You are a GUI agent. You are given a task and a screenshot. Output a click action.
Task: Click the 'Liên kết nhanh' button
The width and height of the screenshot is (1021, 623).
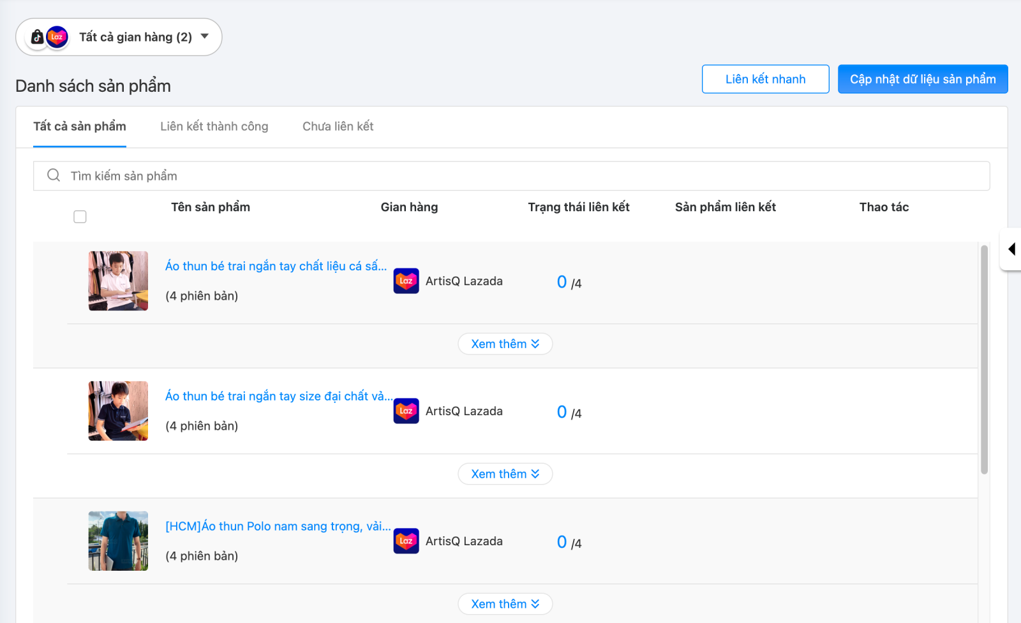765,79
